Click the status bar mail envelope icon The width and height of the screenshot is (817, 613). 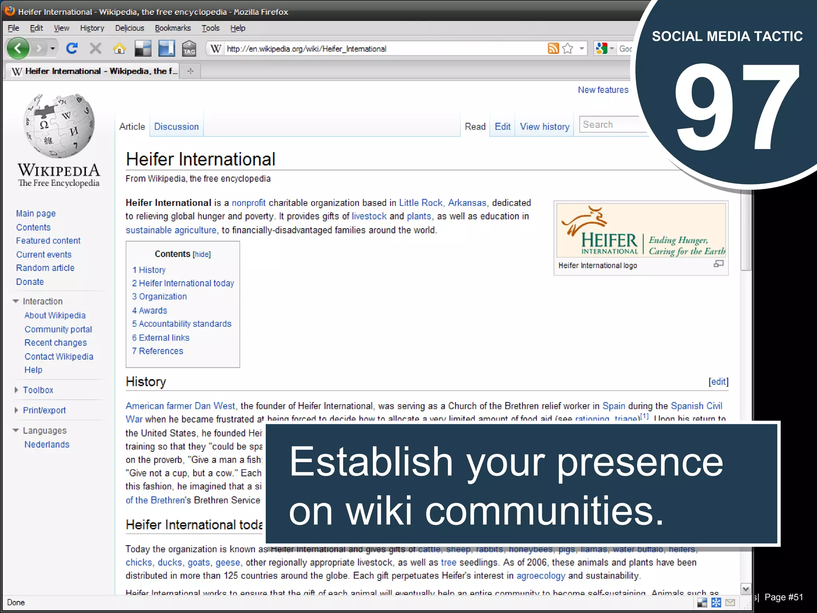tap(730, 603)
